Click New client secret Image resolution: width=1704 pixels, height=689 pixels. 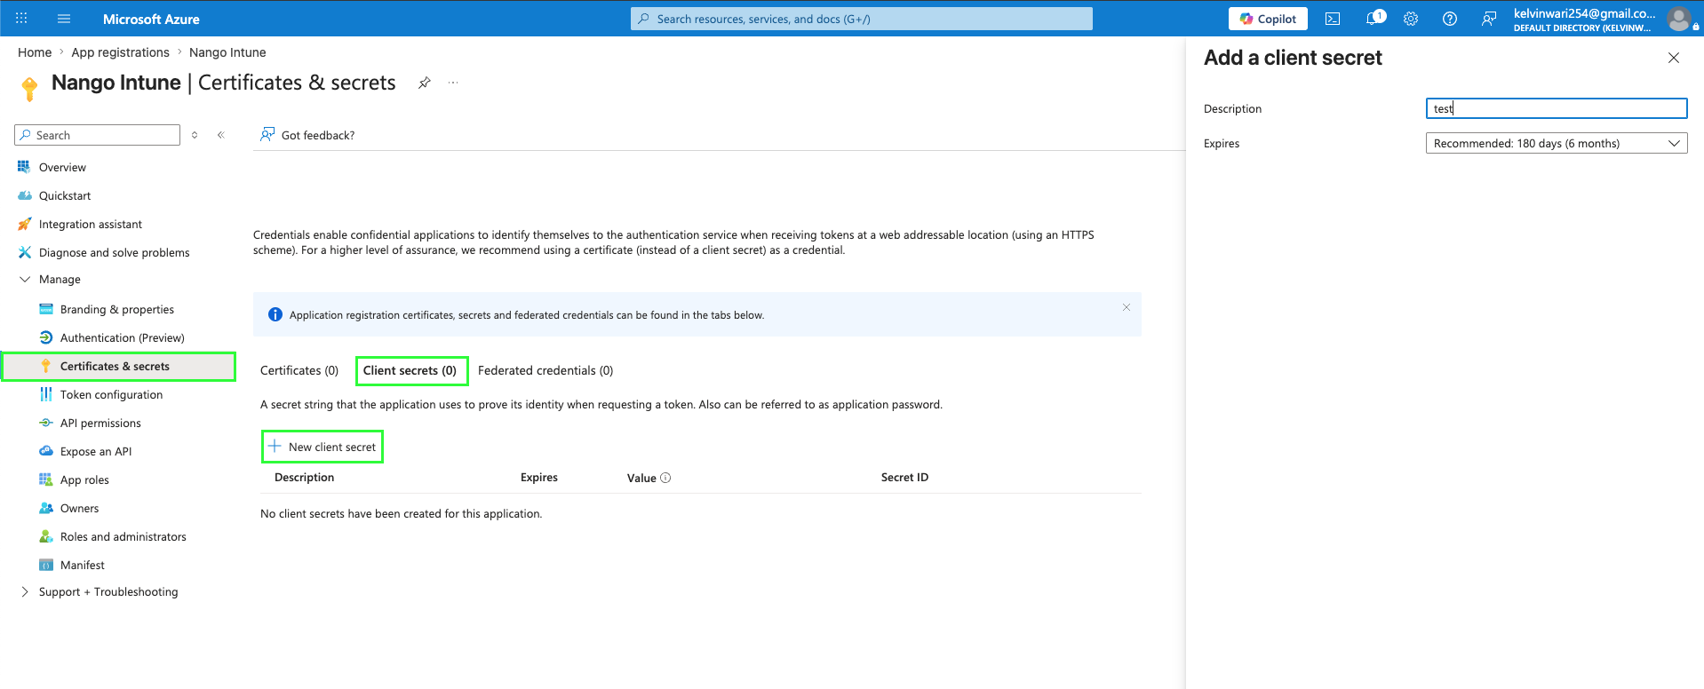pyautogui.click(x=322, y=447)
